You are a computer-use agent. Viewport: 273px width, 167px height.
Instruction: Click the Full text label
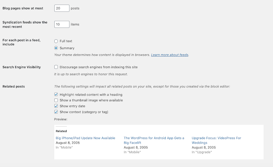pyautogui.click(x=66, y=41)
